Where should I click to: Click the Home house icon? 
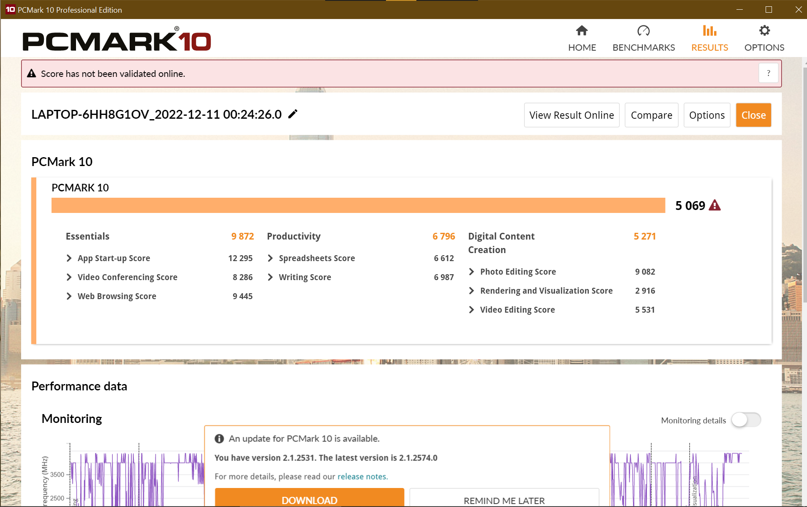point(581,30)
